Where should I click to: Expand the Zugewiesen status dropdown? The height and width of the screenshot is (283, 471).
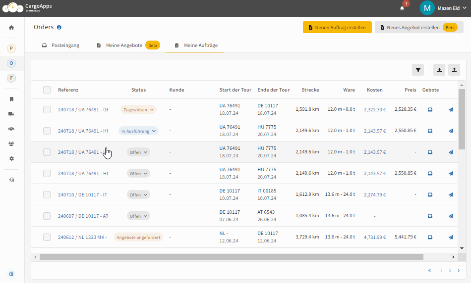(x=138, y=110)
